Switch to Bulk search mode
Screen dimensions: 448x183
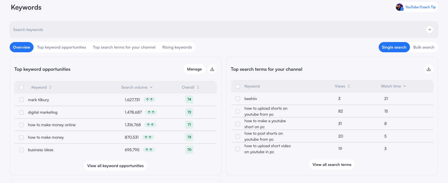pos(424,47)
